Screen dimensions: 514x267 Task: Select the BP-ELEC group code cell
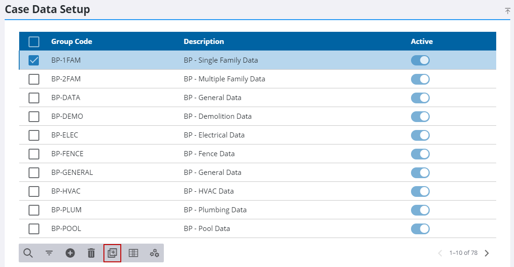click(x=65, y=135)
